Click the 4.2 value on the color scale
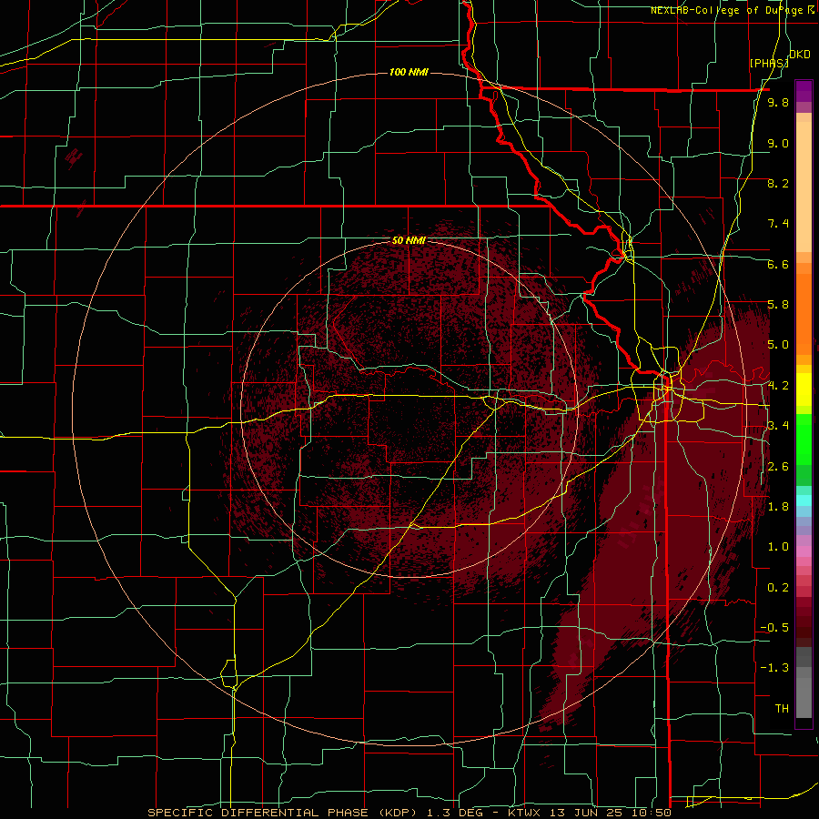Viewport: 819px width, 819px height. (778, 386)
